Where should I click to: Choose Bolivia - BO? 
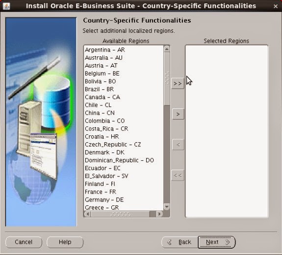101,81
